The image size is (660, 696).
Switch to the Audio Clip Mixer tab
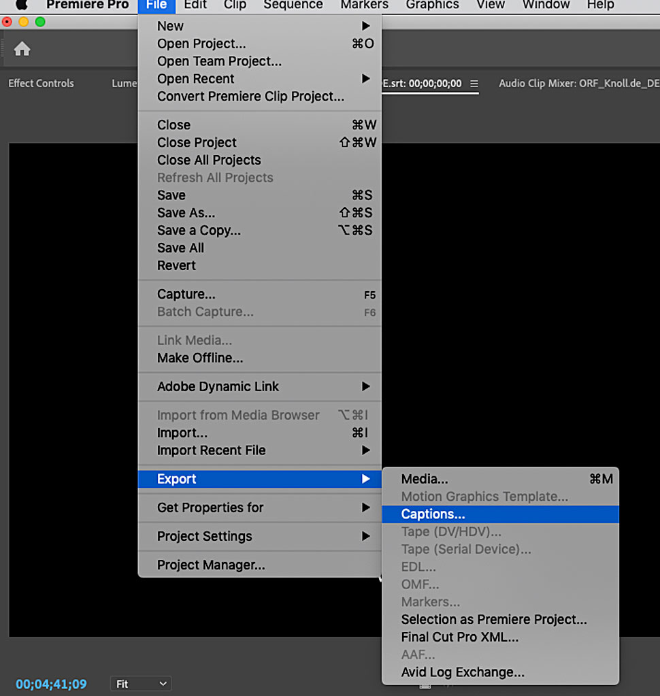(579, 84)
